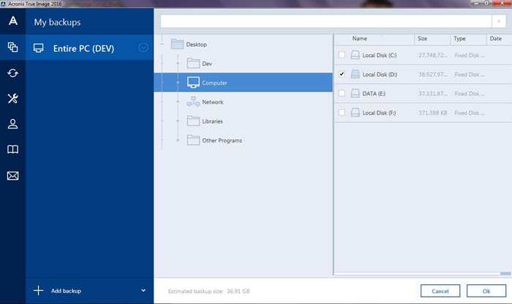Screen dimensions: 512x304
Task: Select the Libraries tree label
Action: point(212,121)
